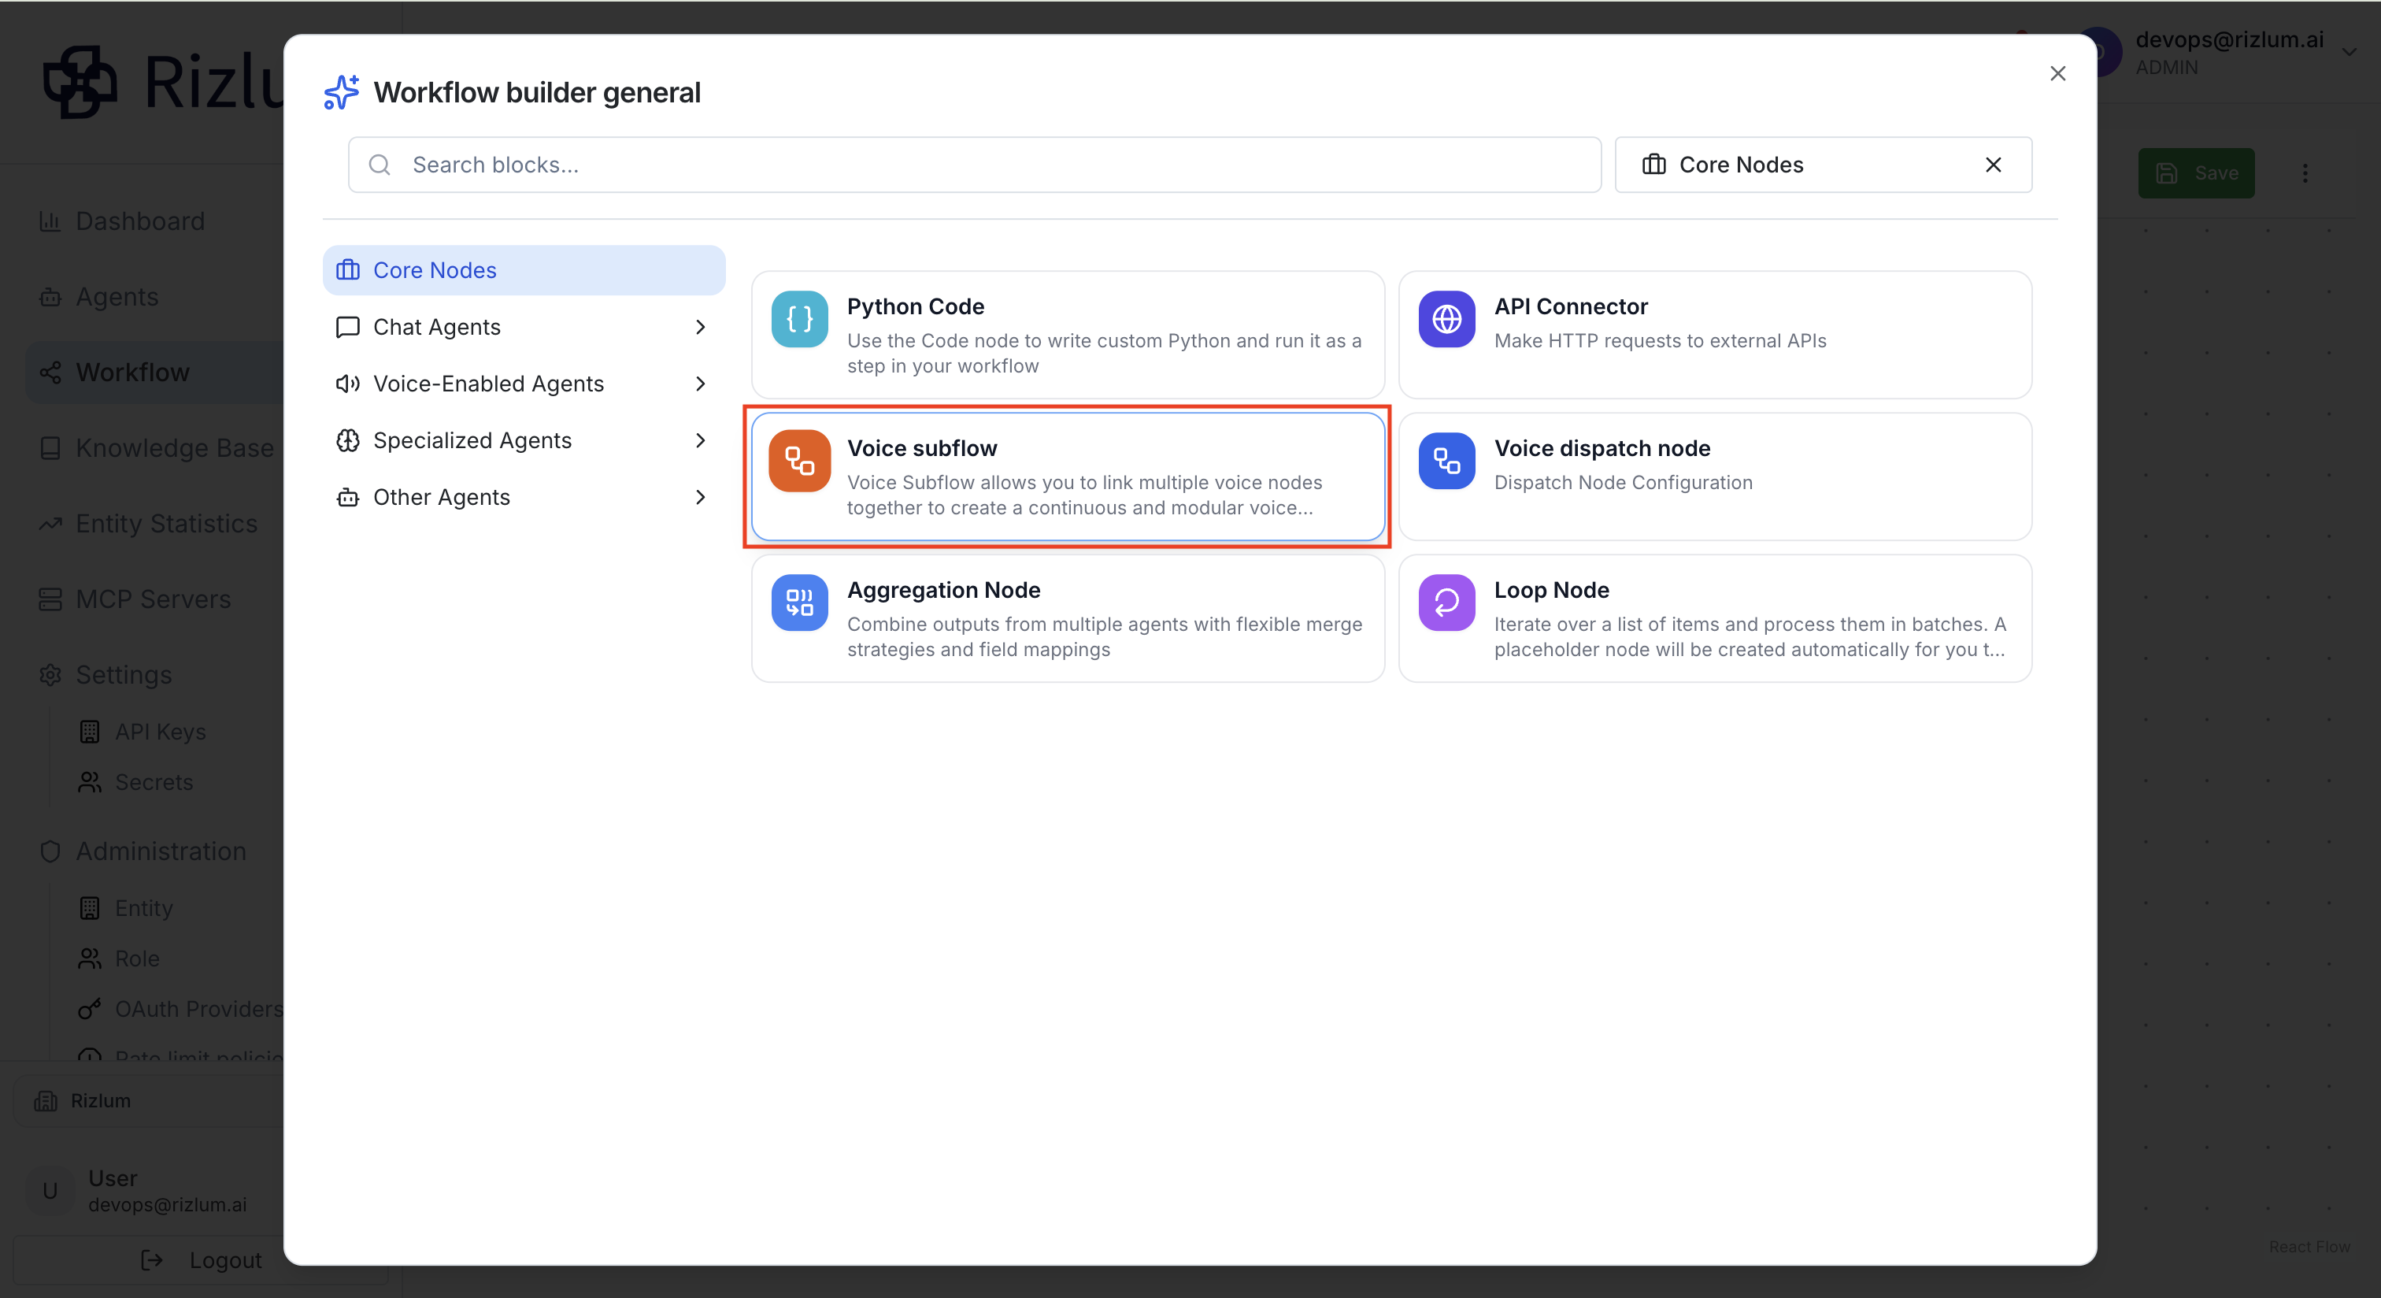Add the Loop Node block

pos(1715,618)
